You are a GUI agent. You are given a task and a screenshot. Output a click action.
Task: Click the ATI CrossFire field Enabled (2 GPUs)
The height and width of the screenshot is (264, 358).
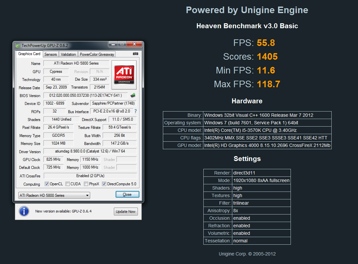(x=90, y=176)
